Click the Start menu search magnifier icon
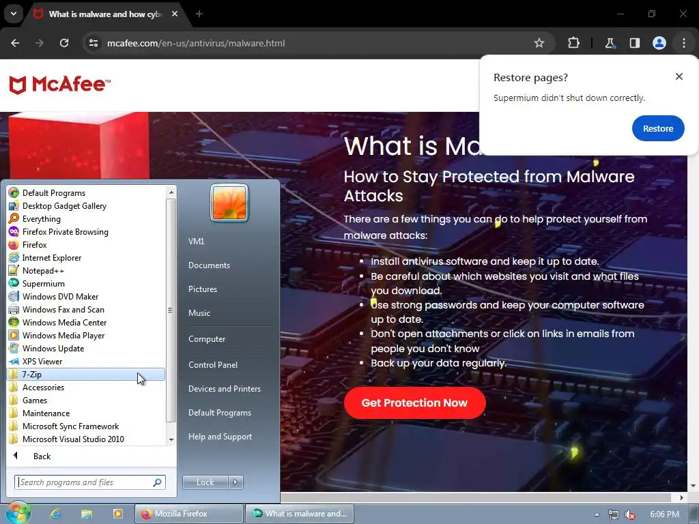The width and height of the screenshot is (699, 524). (x=158, y=482)
